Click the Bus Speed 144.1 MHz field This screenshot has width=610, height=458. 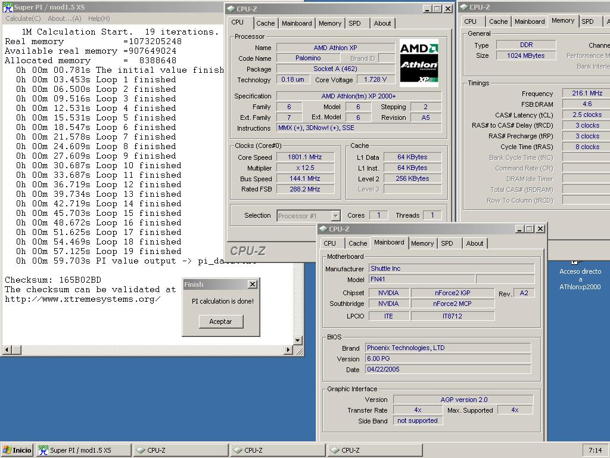pyautogui.click(x=305, y=178)
